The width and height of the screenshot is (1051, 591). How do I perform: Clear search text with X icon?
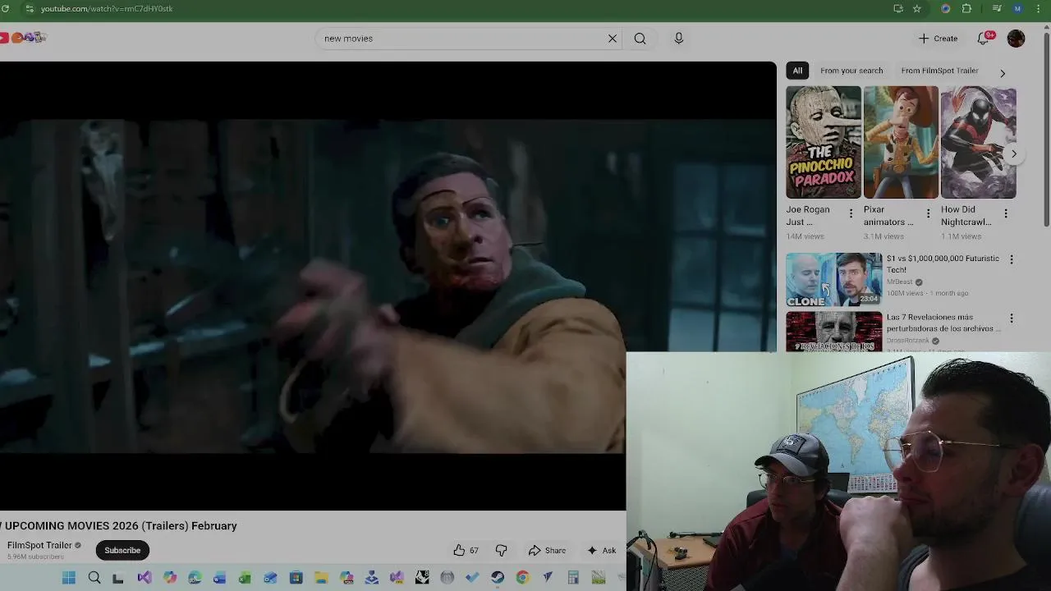[x=613, y=39]
